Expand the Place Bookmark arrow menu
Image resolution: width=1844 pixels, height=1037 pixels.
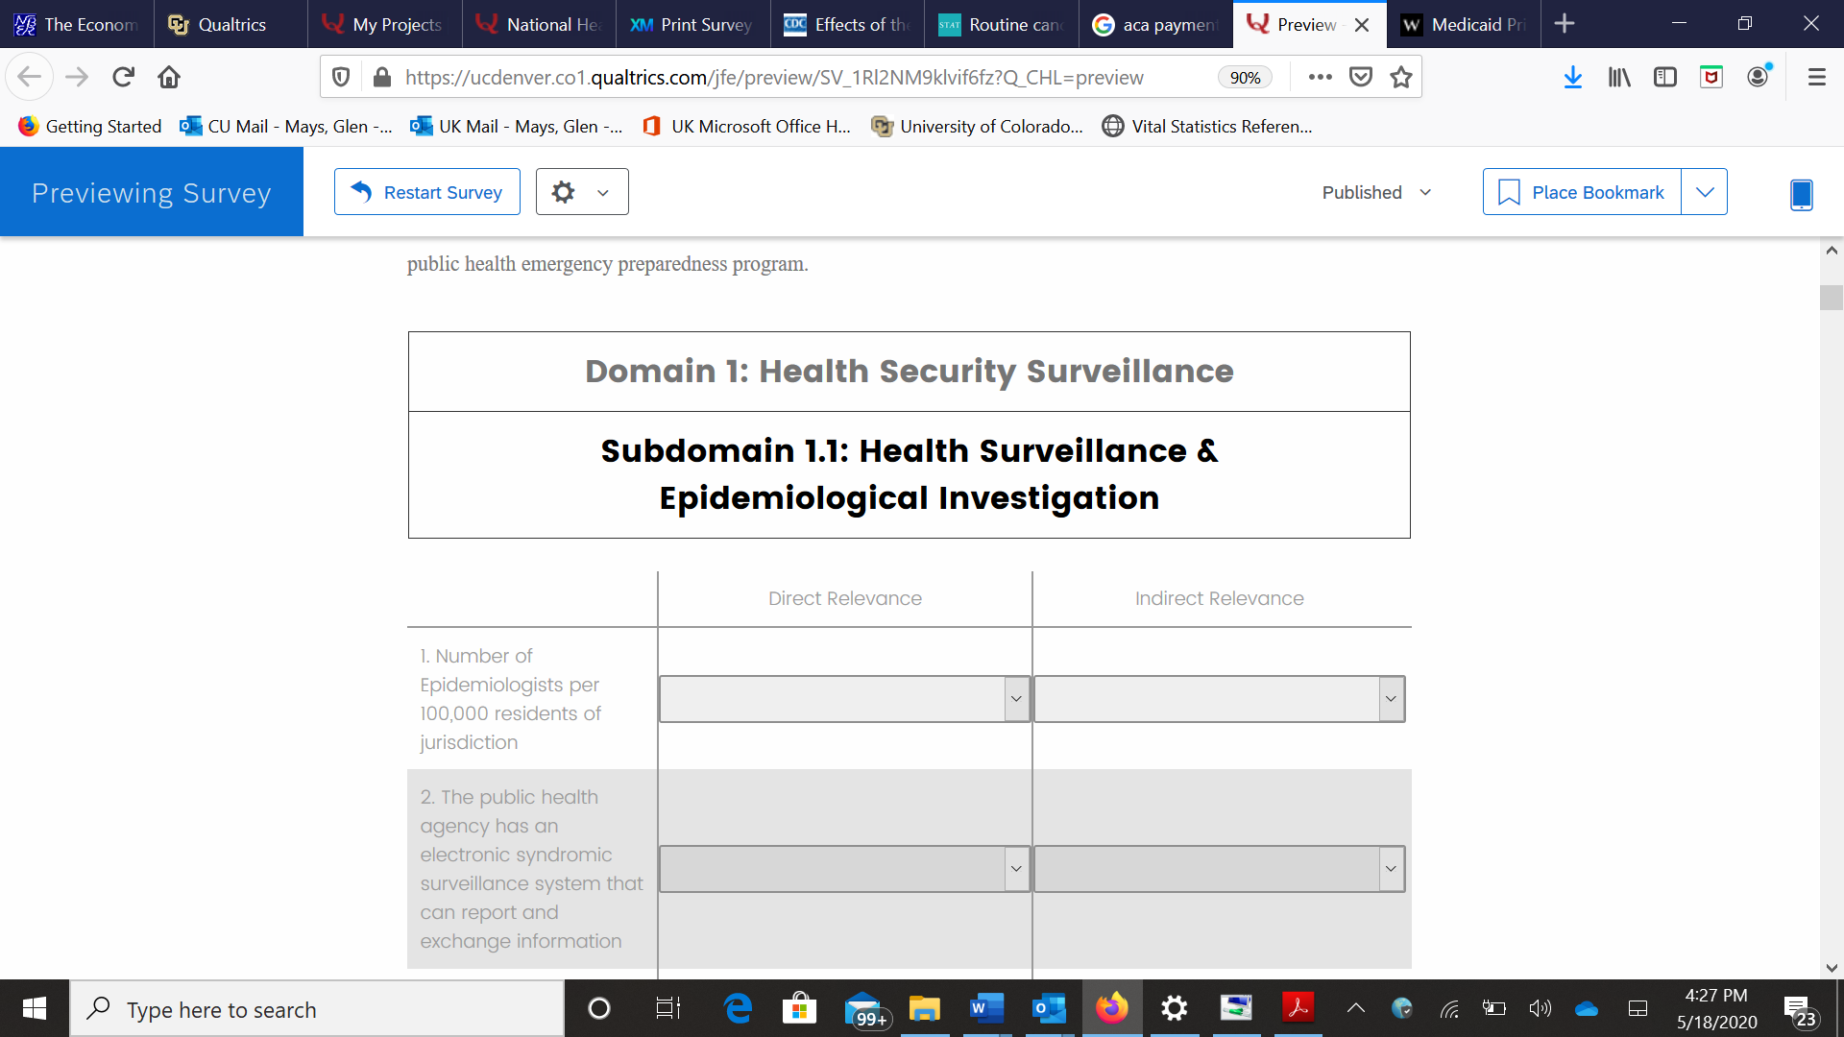tap(1705, 192)
